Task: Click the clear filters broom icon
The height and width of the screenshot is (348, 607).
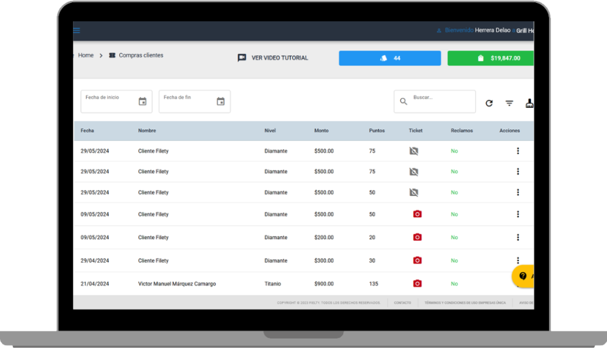Action: click(x=529, y=103)
